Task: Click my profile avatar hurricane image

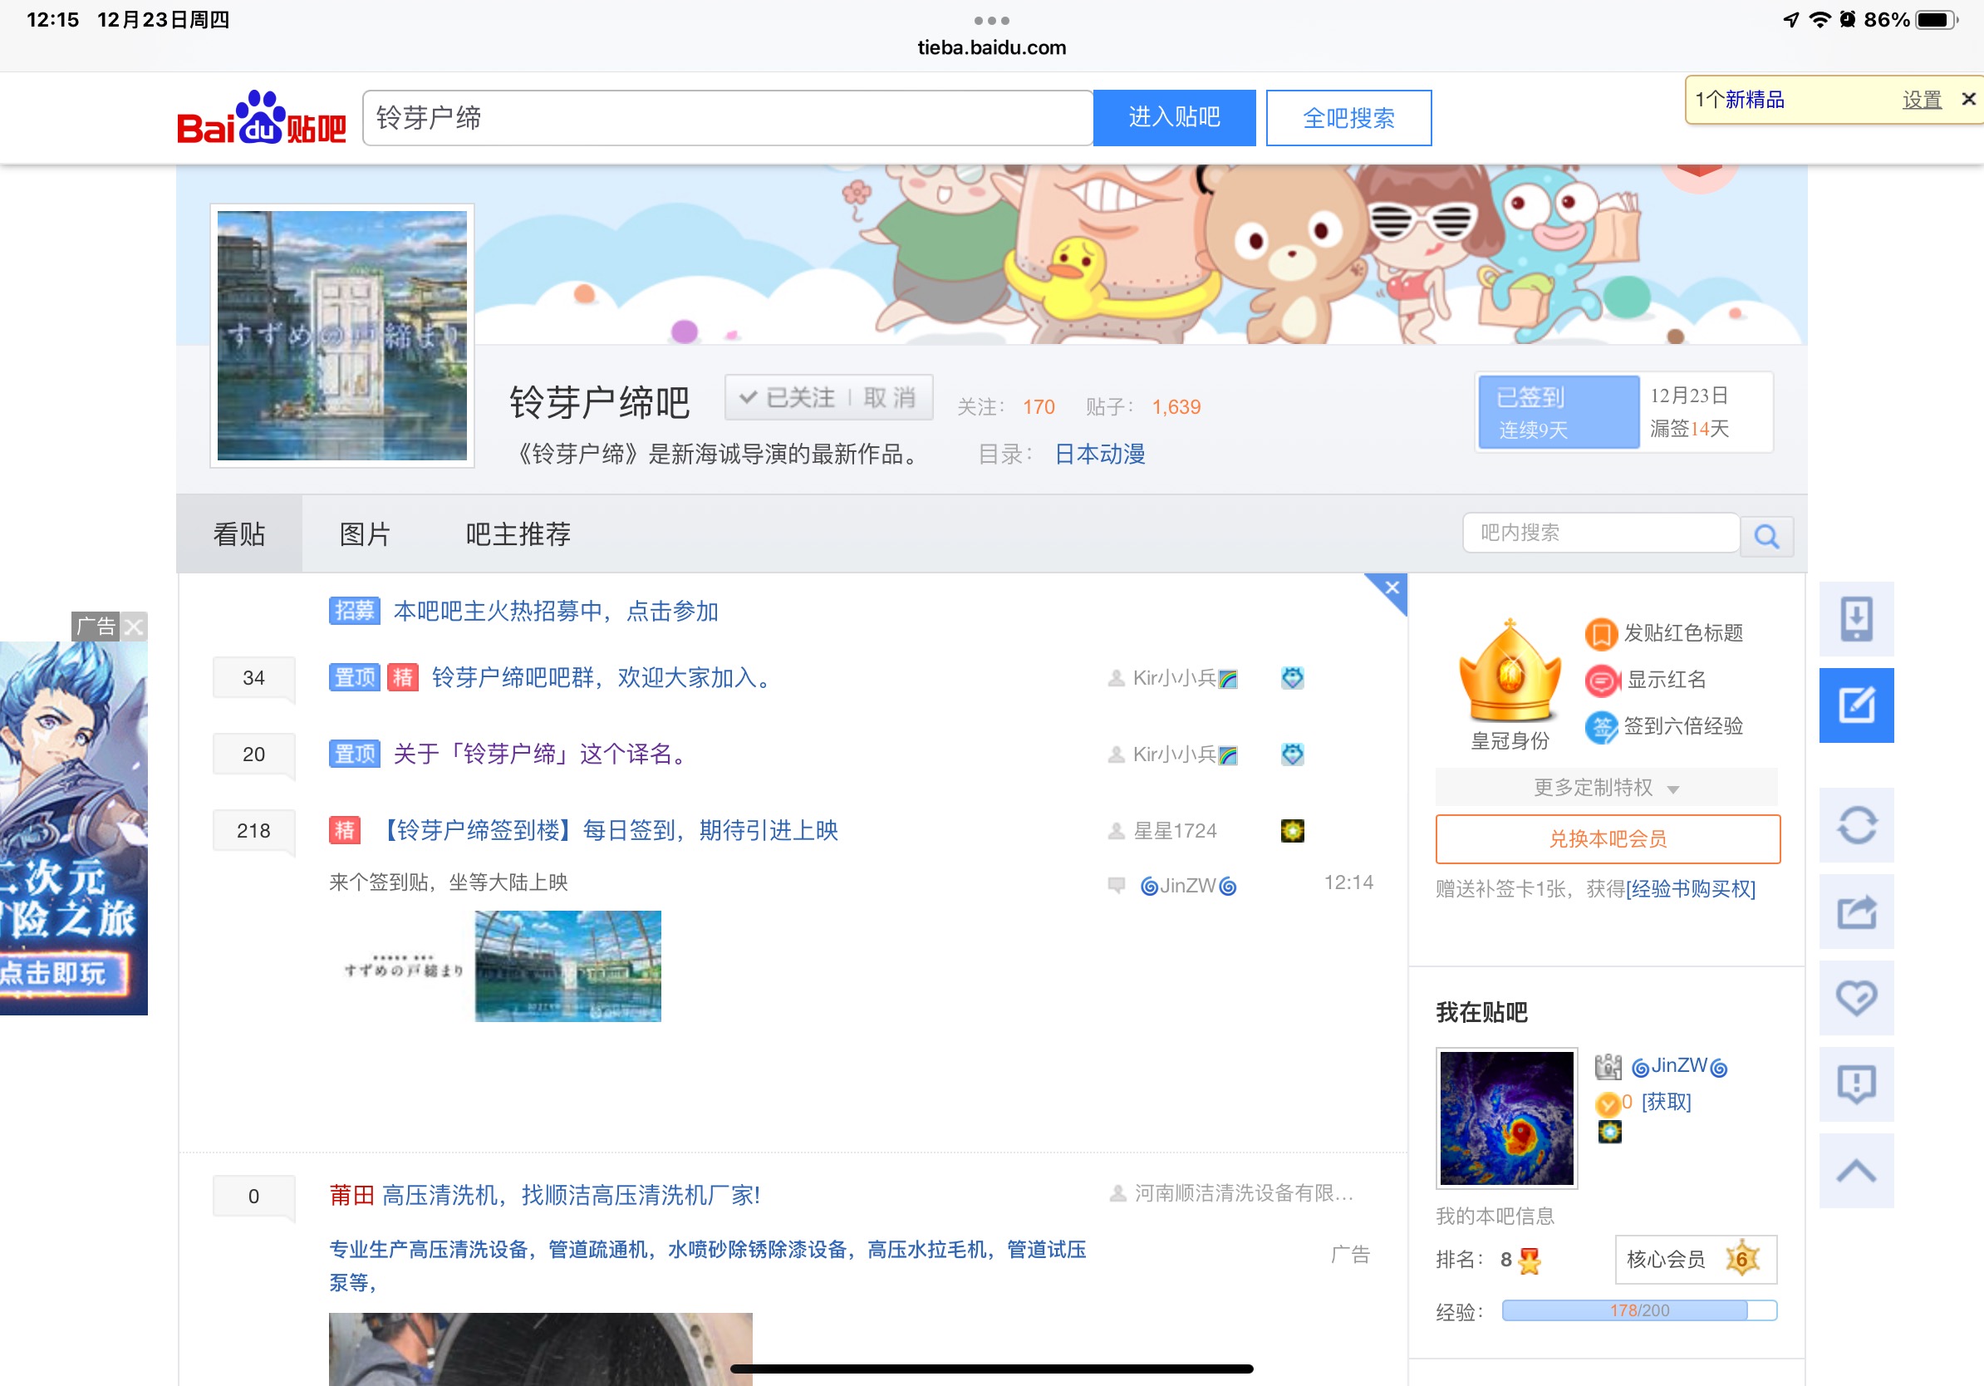Action: click(1506, 1118)
